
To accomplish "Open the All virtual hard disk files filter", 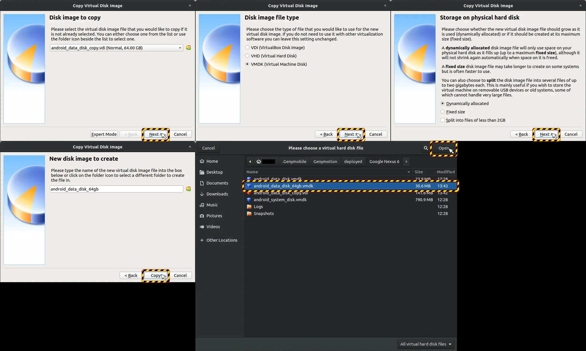I will pyautogui.click(x=426, y=344).
